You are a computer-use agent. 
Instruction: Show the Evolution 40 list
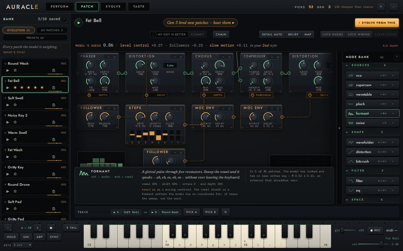point(18,30)
